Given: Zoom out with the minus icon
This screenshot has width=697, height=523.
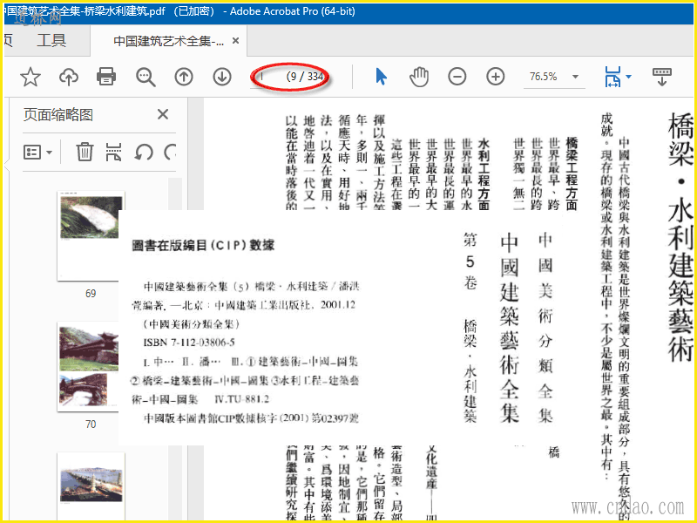Looking at the screenshot, I should click(457, 77).
